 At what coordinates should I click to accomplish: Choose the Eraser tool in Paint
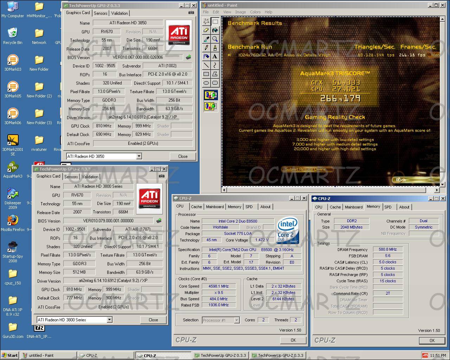tap(206, 30)
